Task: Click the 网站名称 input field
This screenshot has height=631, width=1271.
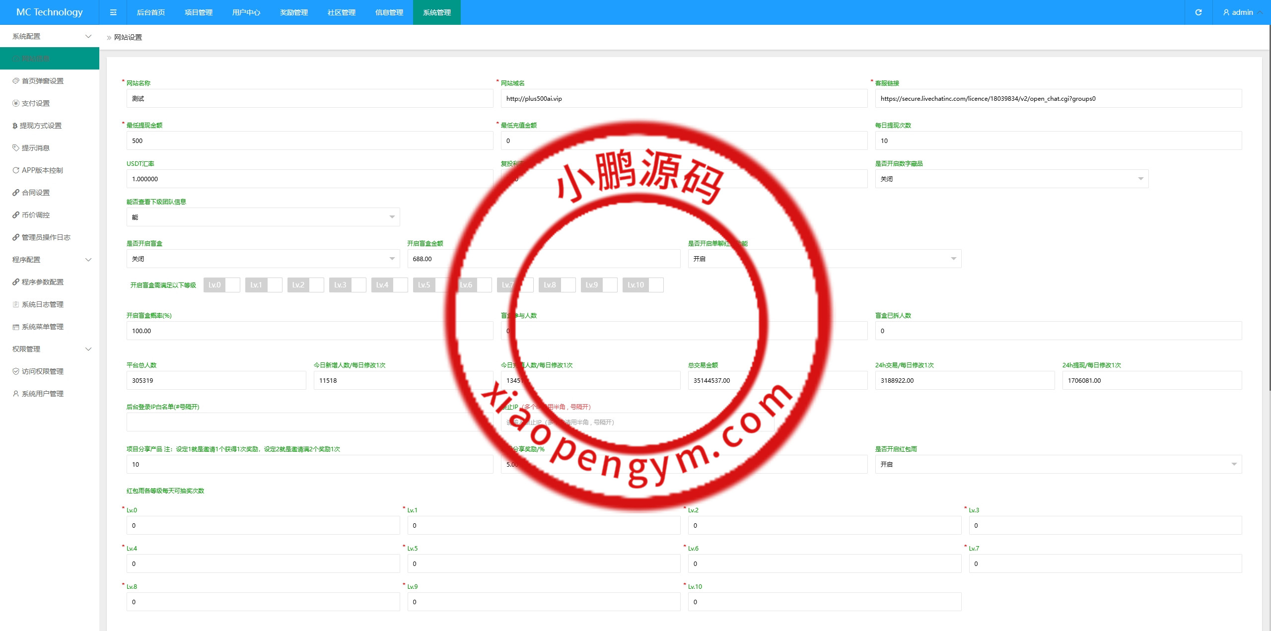Action: click(309, 98)
